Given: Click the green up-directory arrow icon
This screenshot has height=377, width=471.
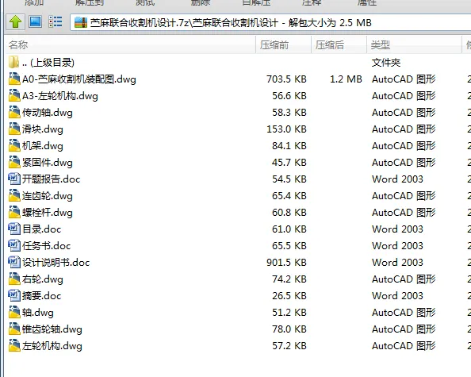Looking at the screenshot, I should pos(15,22).
